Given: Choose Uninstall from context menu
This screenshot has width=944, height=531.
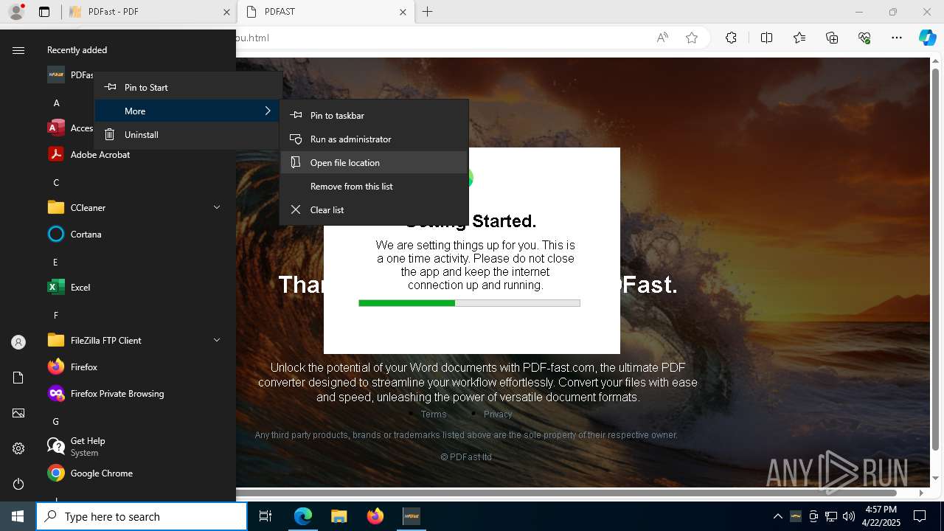Looking at the screenshot, I should [x=187, y=134].
